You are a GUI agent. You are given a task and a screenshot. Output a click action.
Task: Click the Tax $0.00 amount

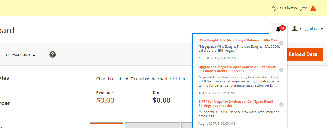tap(161, 100)
